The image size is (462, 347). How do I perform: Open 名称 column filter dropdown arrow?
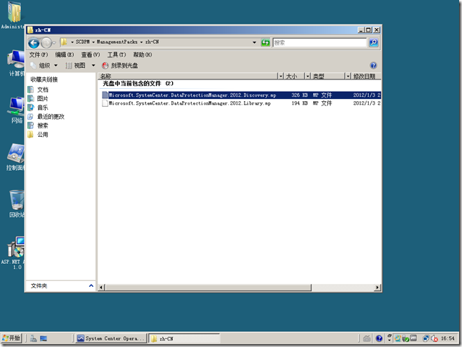pos(280,76)
